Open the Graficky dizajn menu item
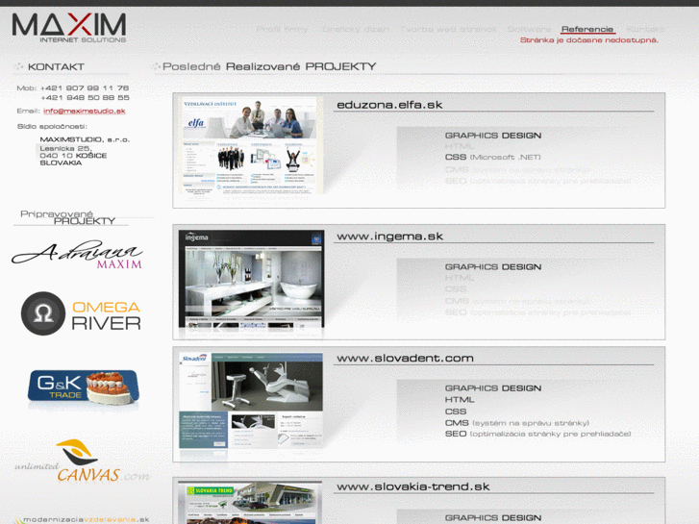This screenshot has height=524, width=699. (x=356, y=30)
